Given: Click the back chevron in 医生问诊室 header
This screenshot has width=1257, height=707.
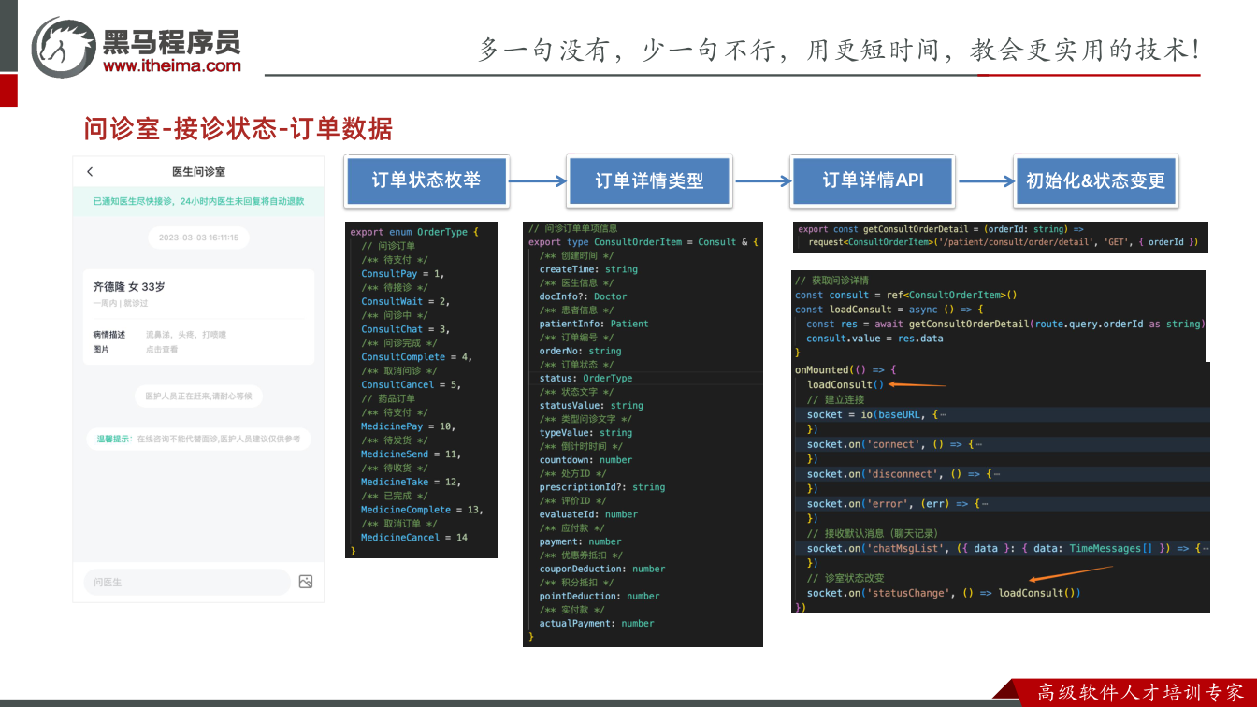Looking at the screenshot, I should tap(90, 172).
